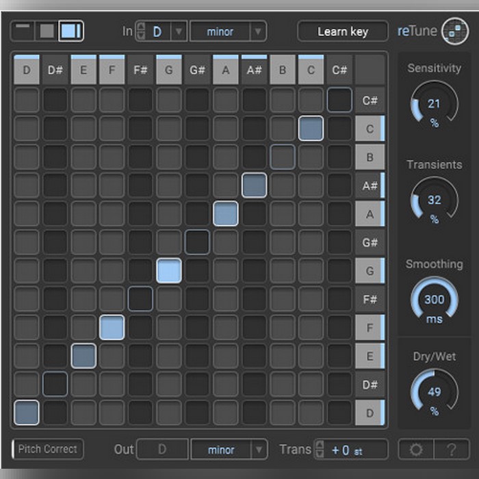
Task: Click the Trans semitone stepper arrows
Action: [x=318, y=450]
